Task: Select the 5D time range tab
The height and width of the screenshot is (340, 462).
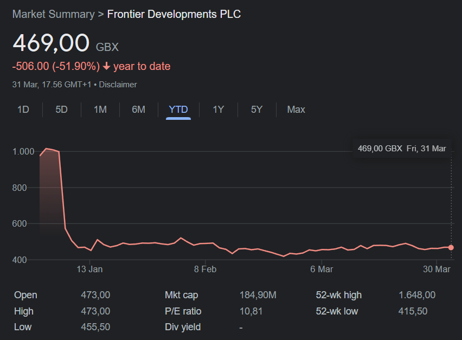Action: coord(62,110)
